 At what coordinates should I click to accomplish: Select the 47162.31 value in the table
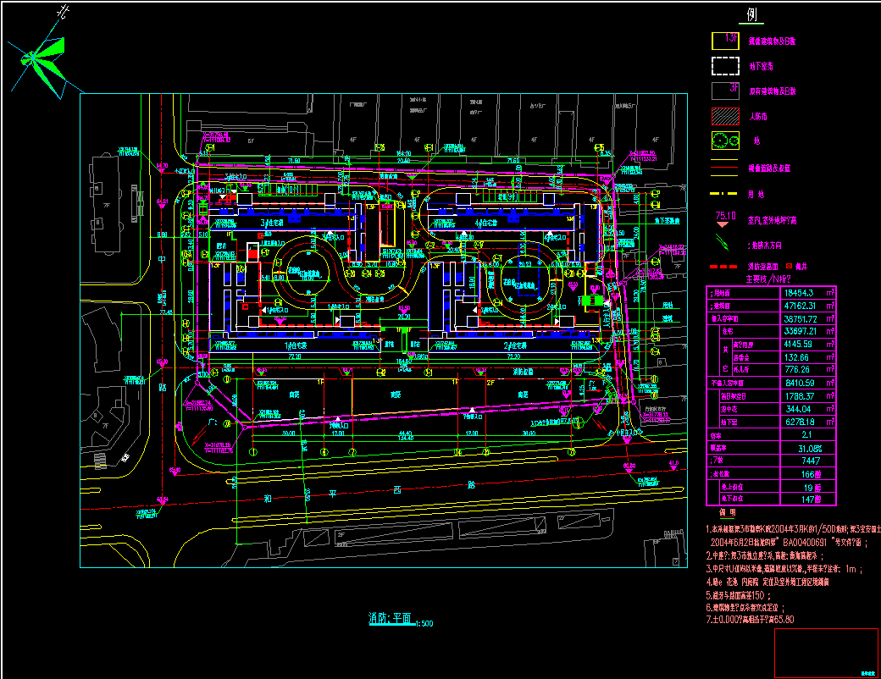click(x=800, y=306)
